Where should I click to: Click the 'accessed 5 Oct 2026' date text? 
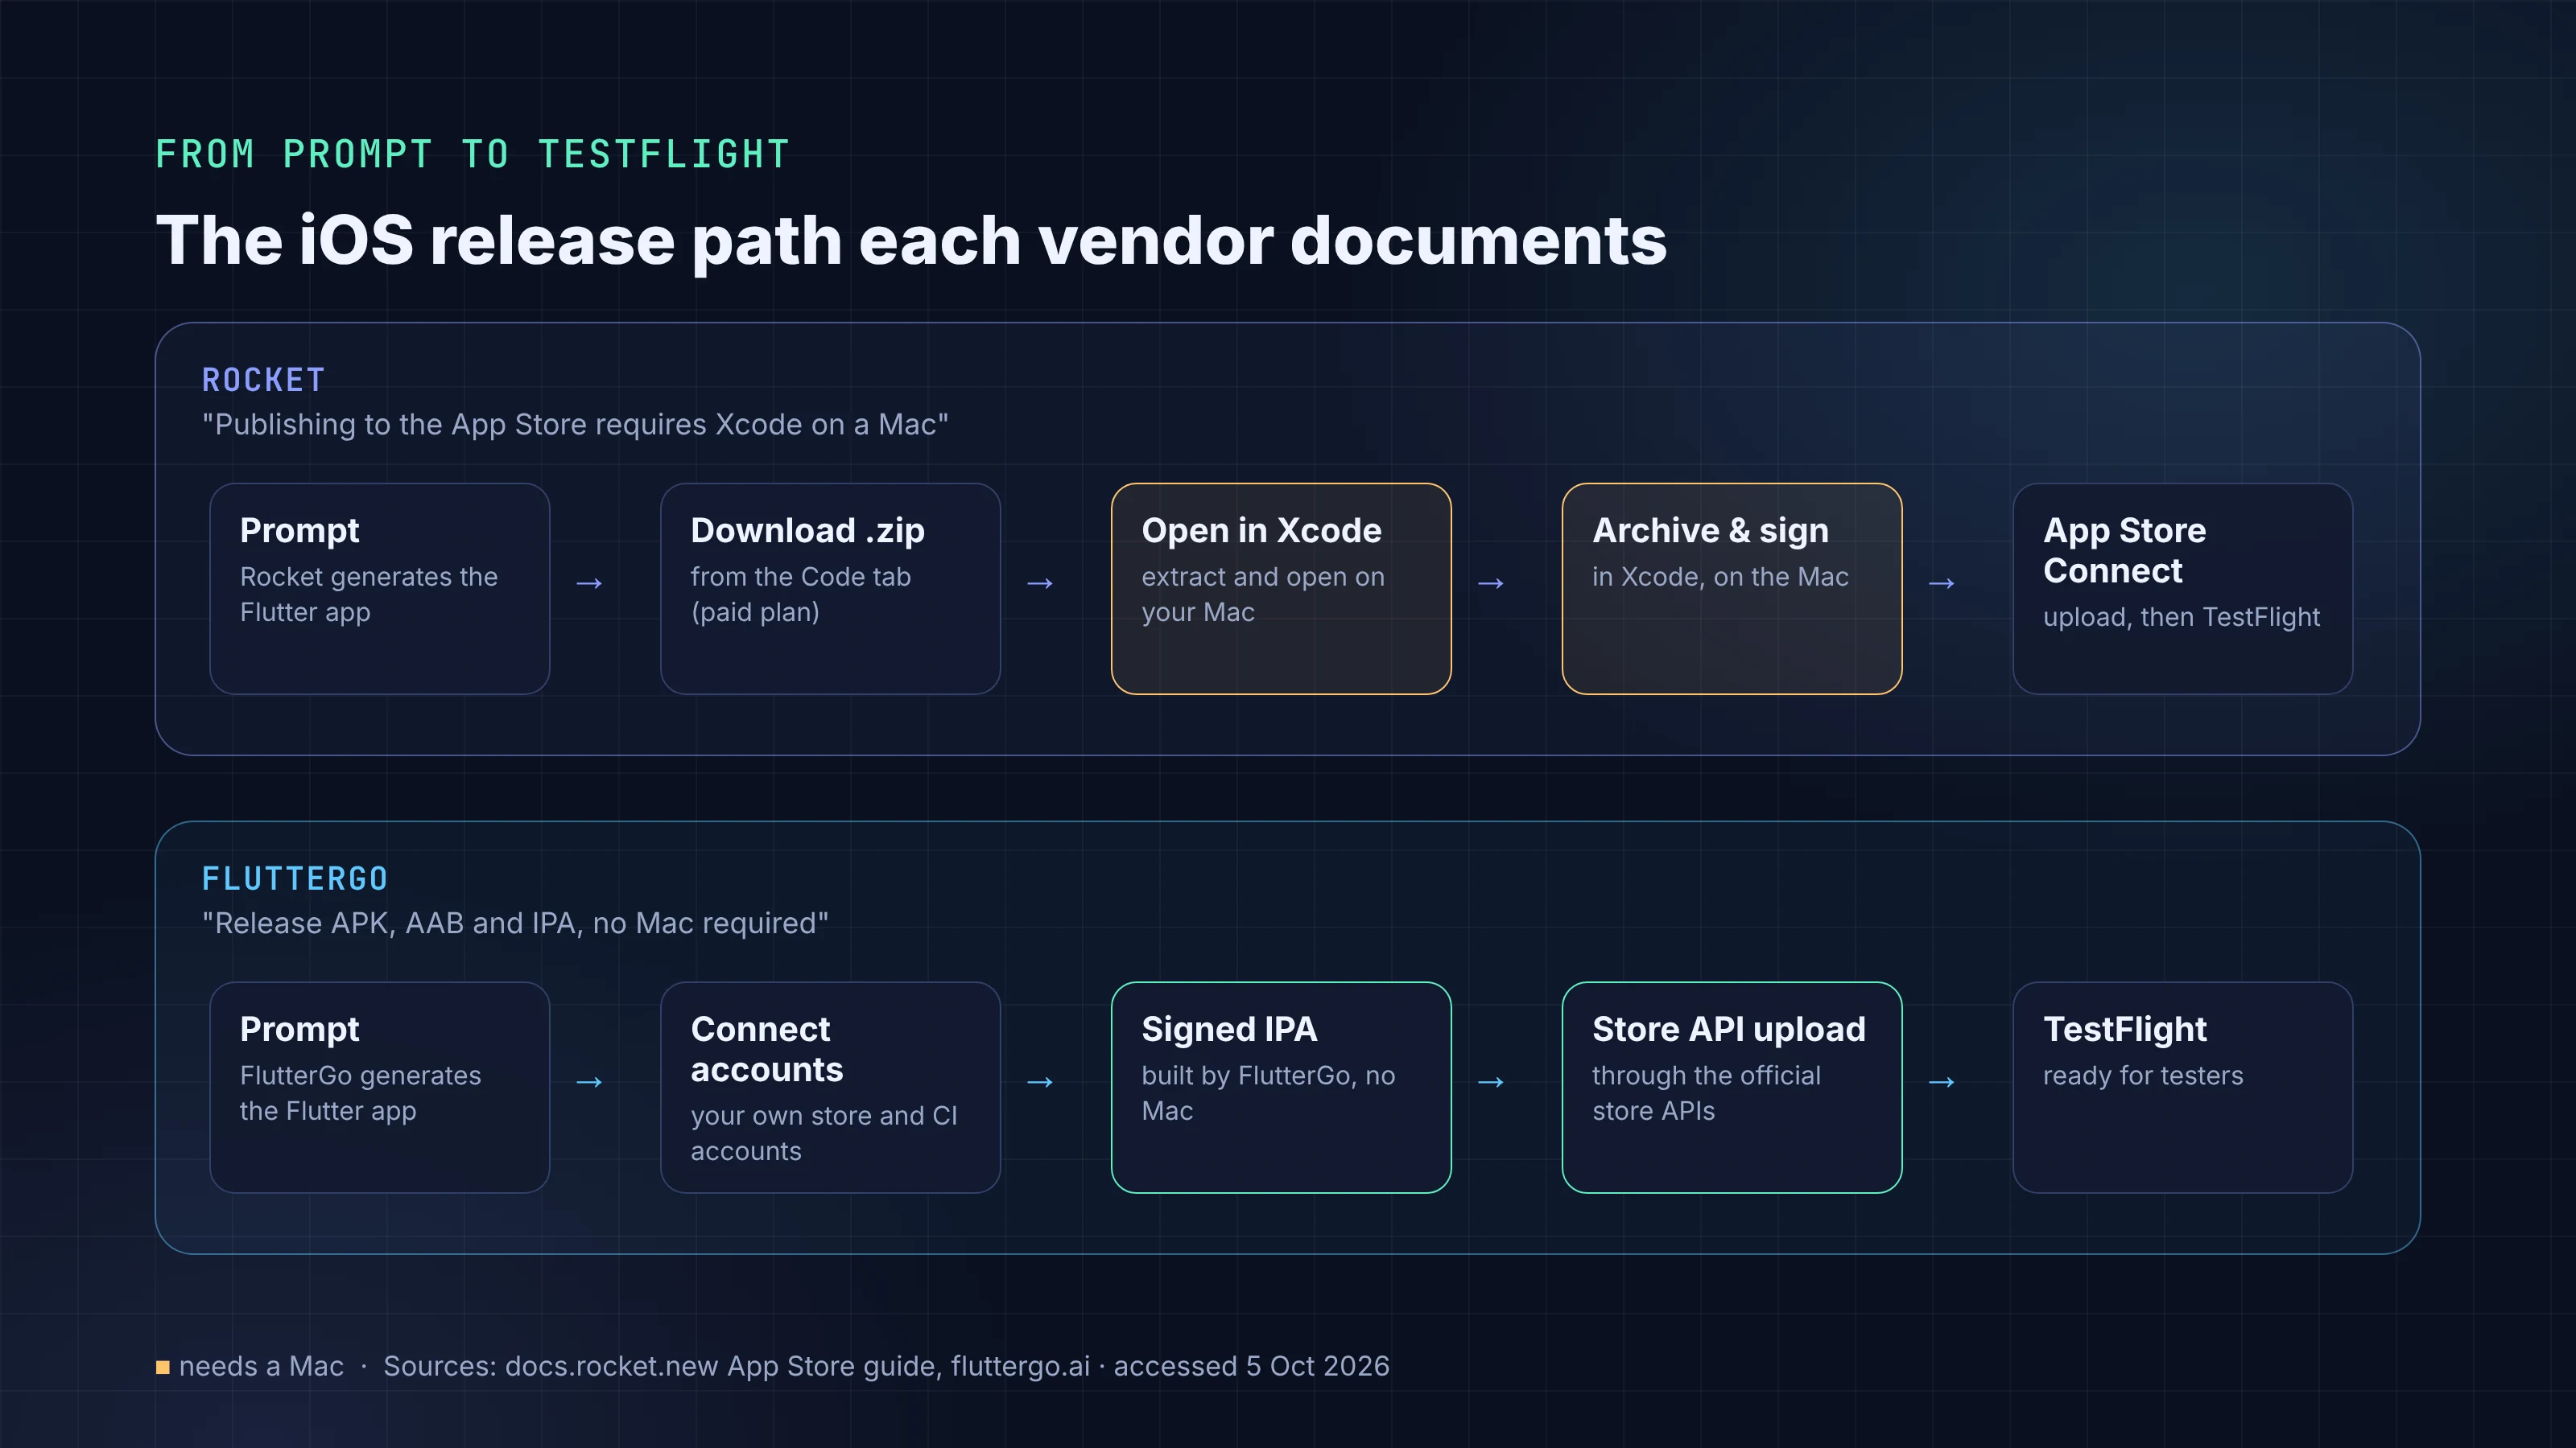[1251, 1366]
